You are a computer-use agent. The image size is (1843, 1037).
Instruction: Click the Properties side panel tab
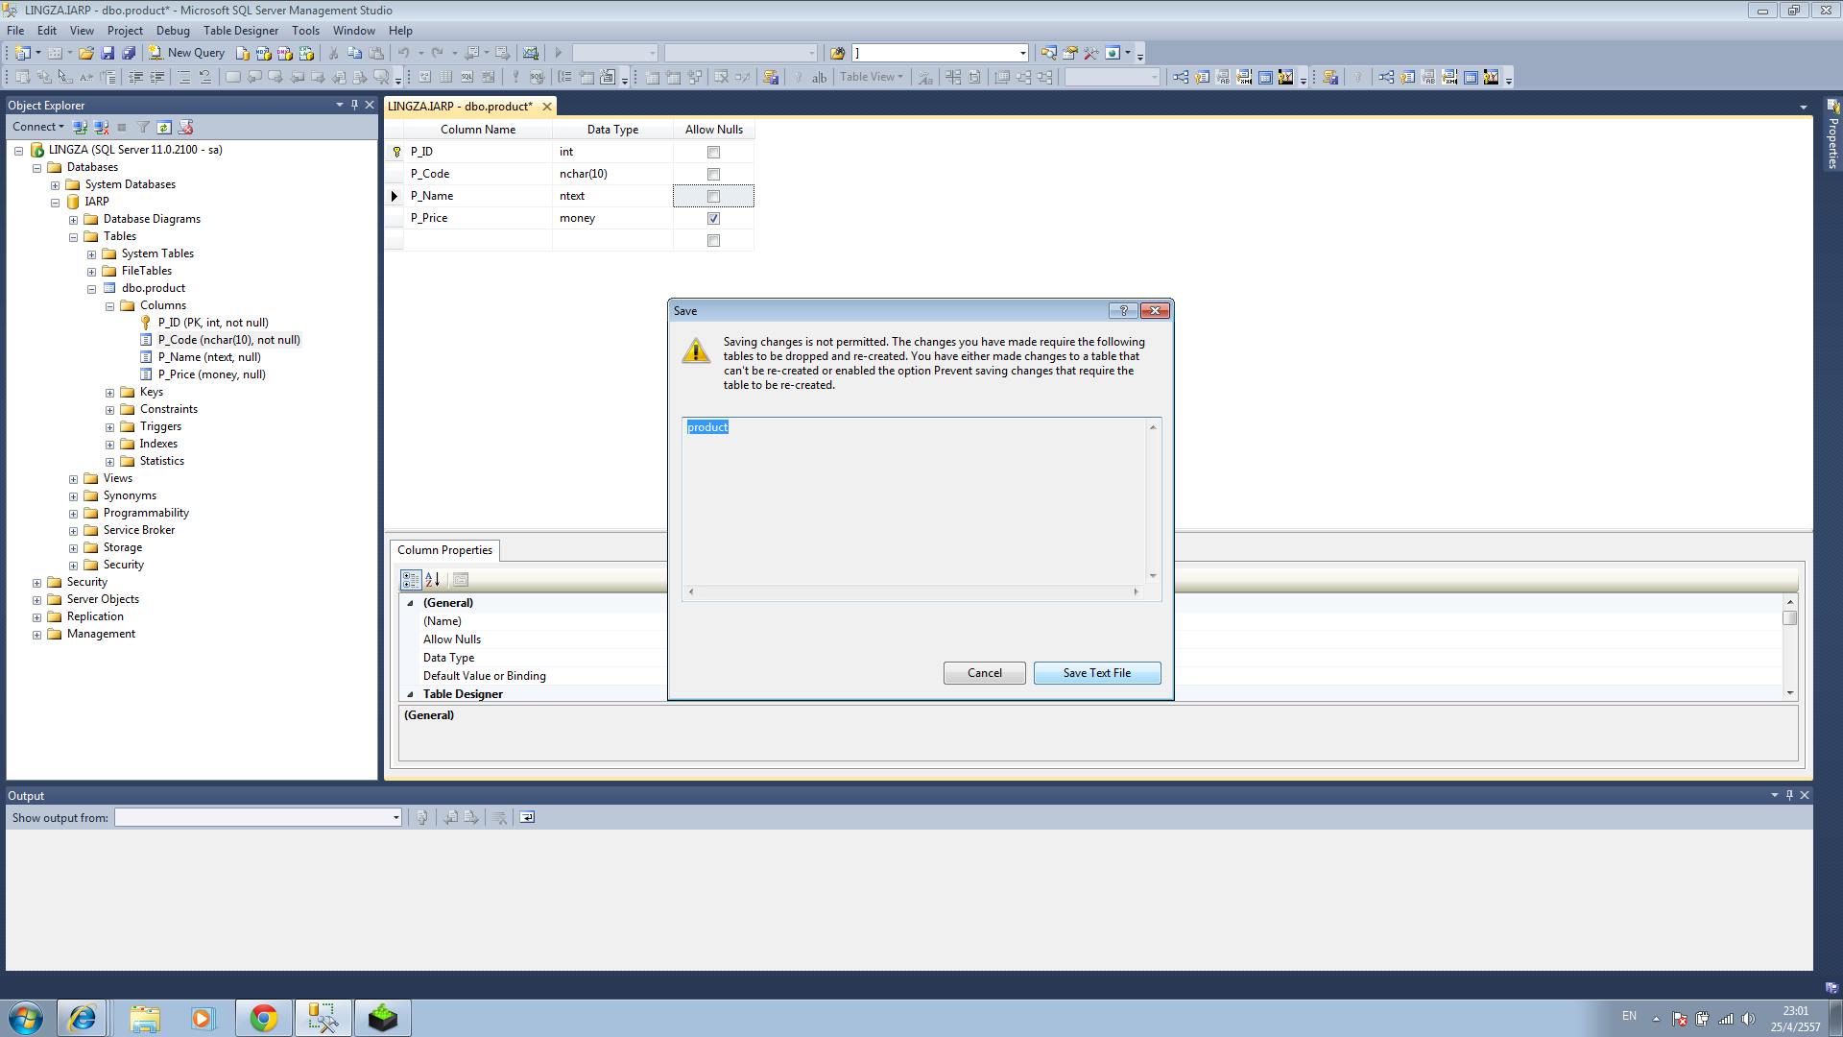(1832, 134)
